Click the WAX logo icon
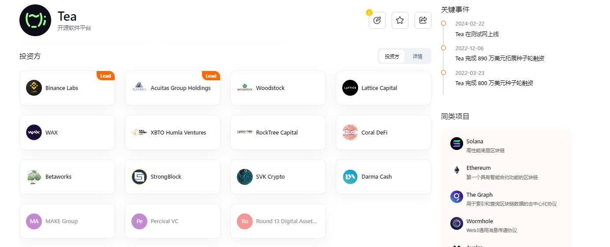The width and height of the screenshot is (610, 247). click(x=34, y=132)
